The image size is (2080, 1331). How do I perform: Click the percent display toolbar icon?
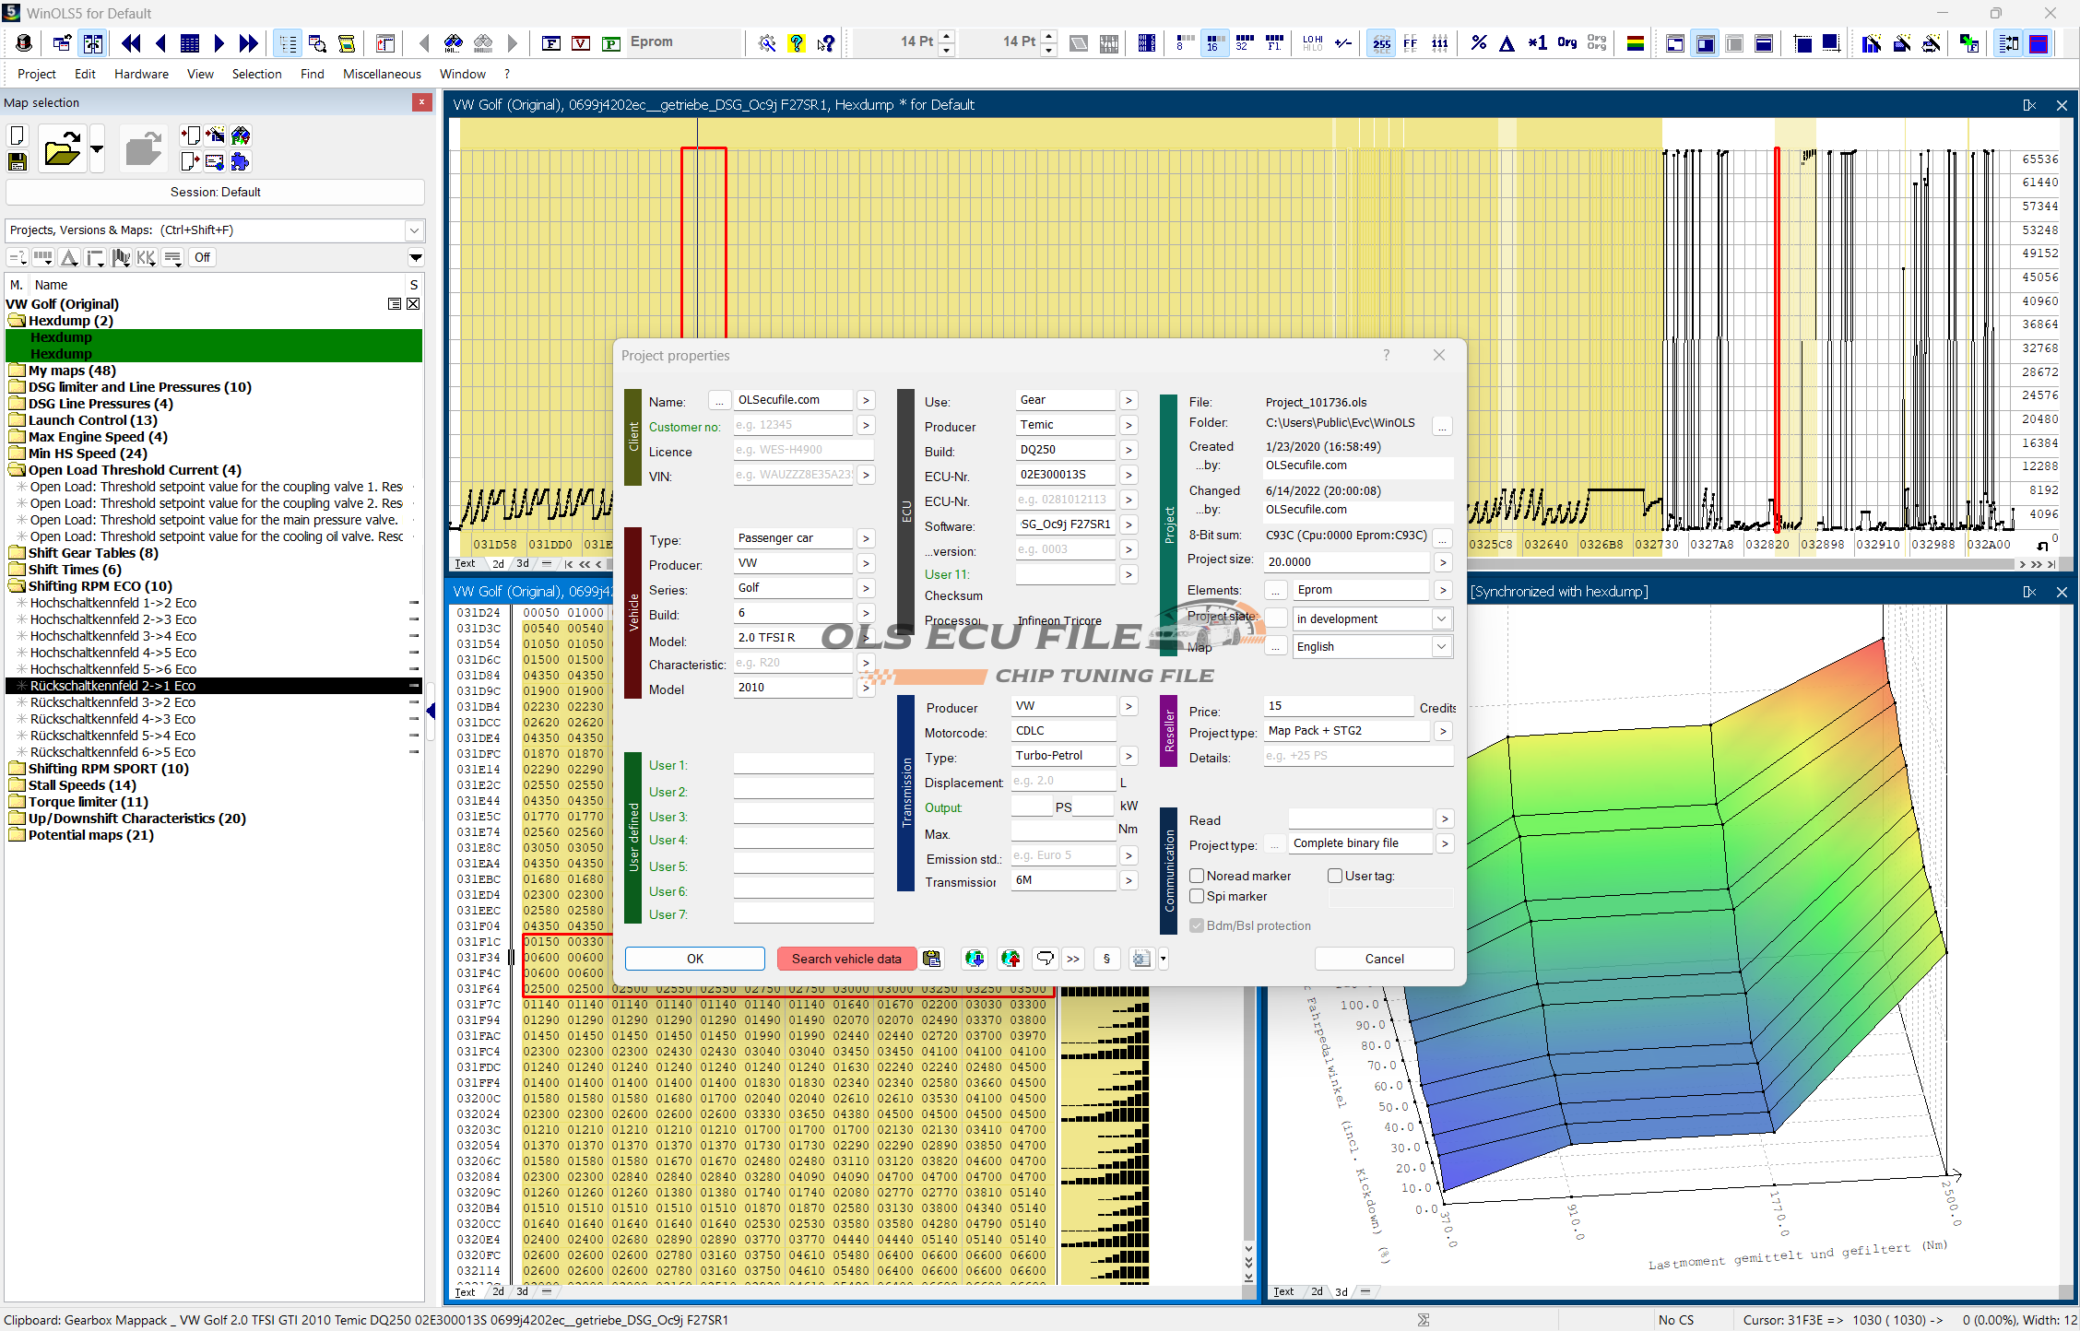pos(1478,43)
